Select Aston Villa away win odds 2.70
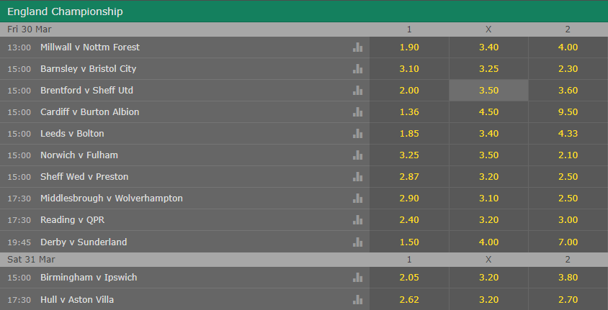Image resolution: width=608 pixels, height=310 pixels. coord(568,299)
